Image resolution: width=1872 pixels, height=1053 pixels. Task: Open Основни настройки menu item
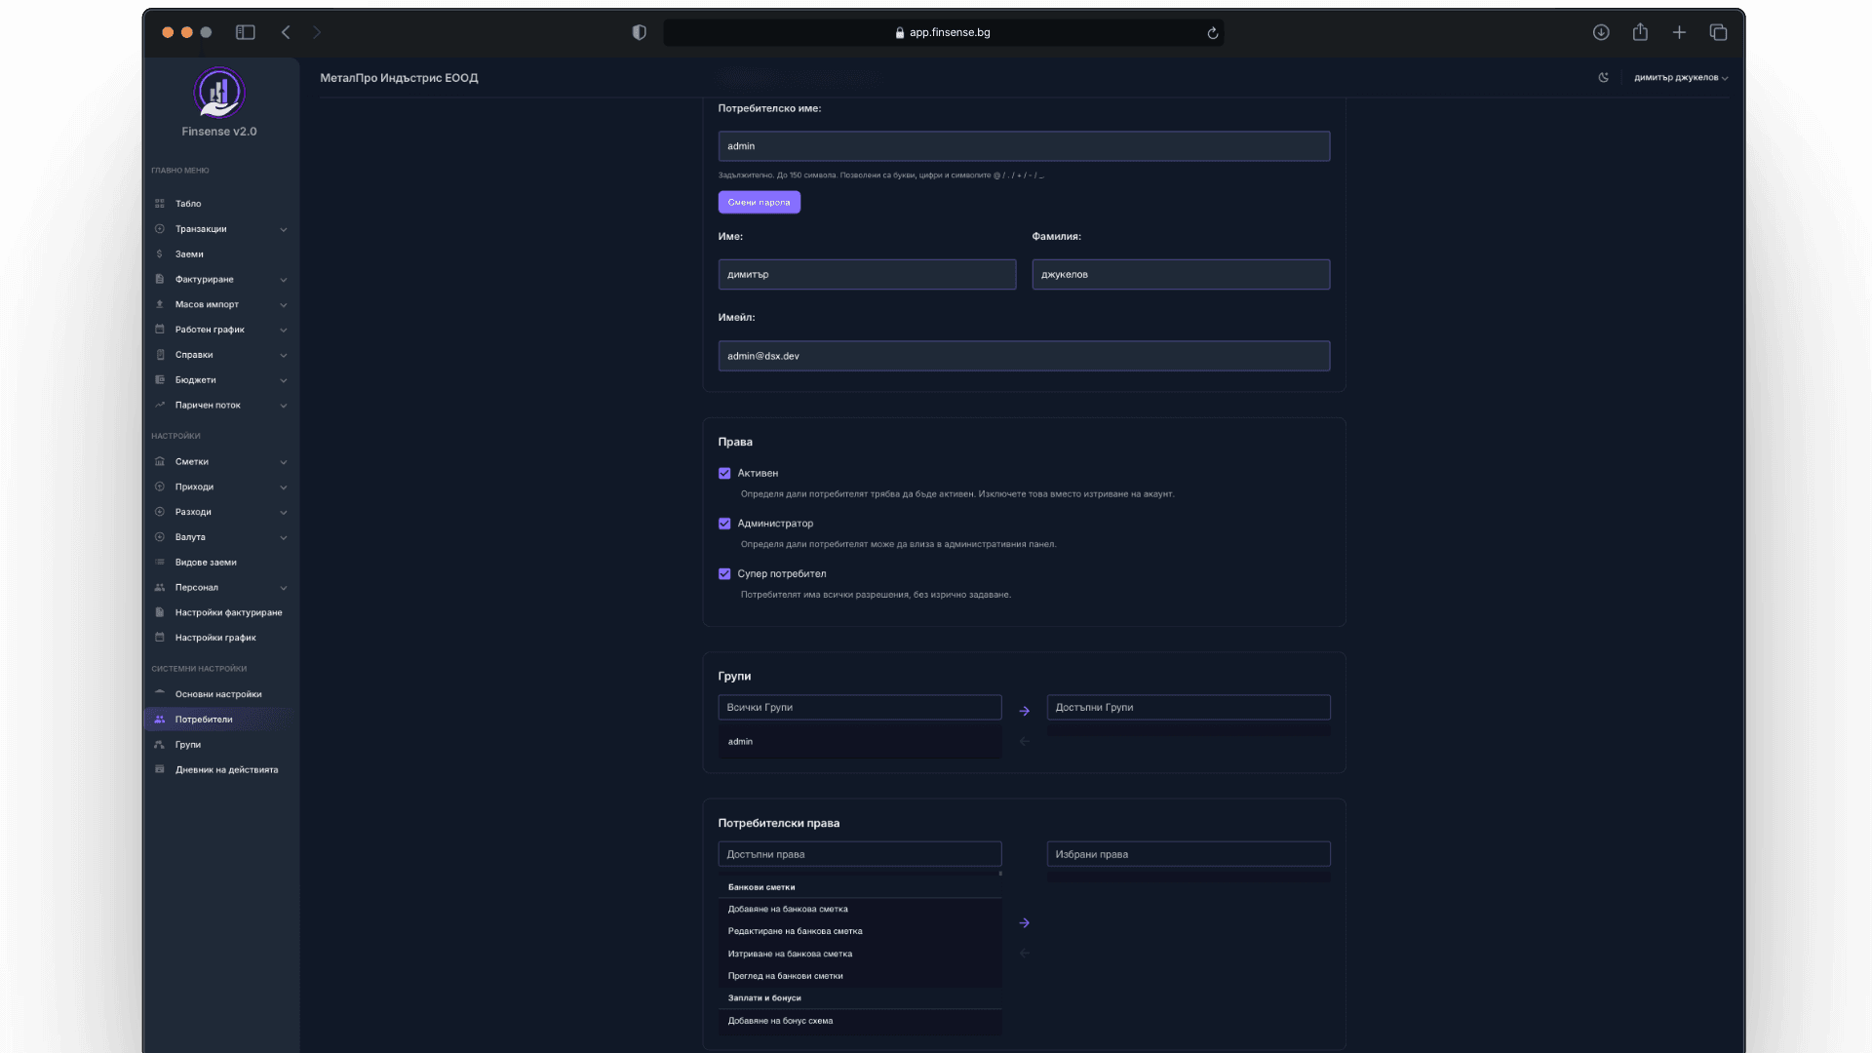(221, 694)
